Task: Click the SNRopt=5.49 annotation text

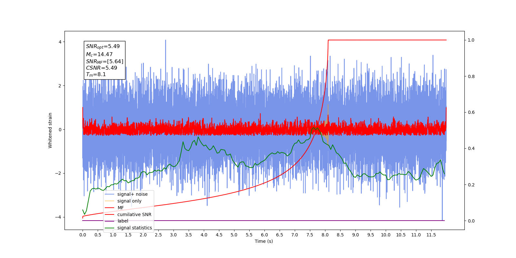Action: tap(103, 46)
